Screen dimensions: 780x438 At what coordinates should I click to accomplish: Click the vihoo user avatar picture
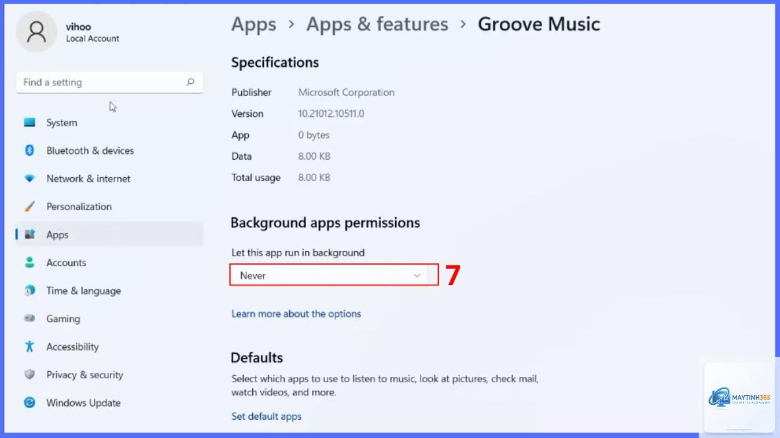tap(37, 32)
